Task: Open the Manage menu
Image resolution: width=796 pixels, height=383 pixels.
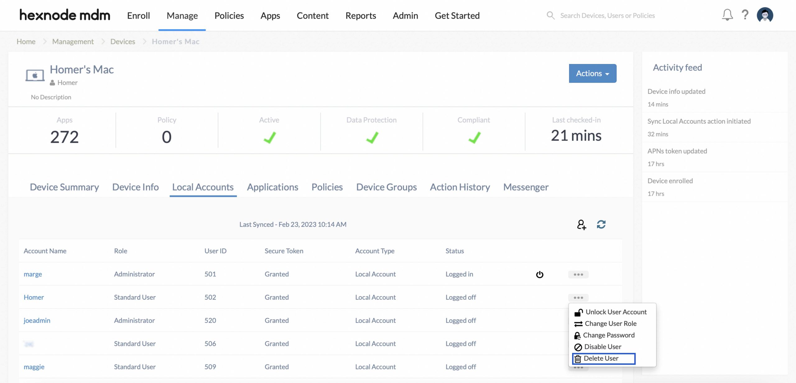Action: coord(182,16)
